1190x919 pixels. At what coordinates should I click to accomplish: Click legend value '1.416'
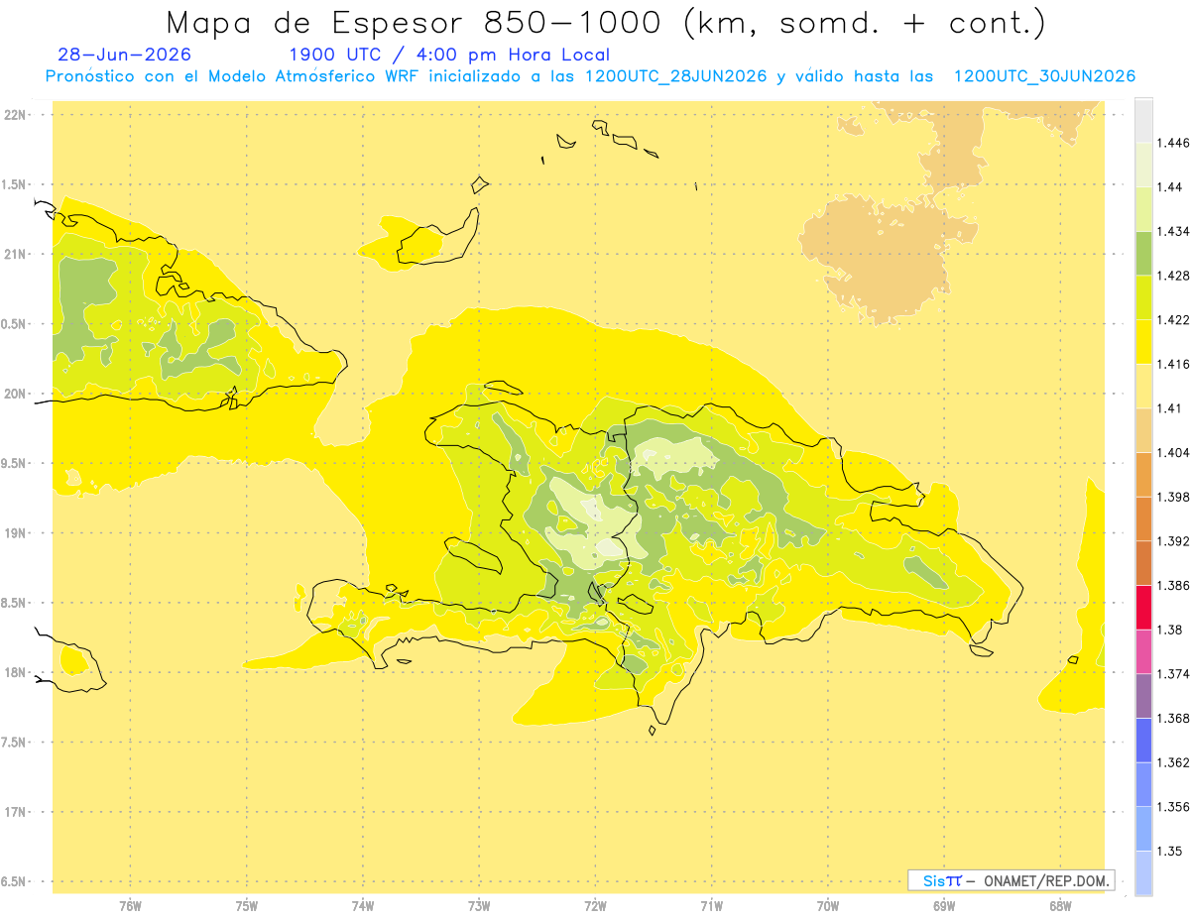1173,364
